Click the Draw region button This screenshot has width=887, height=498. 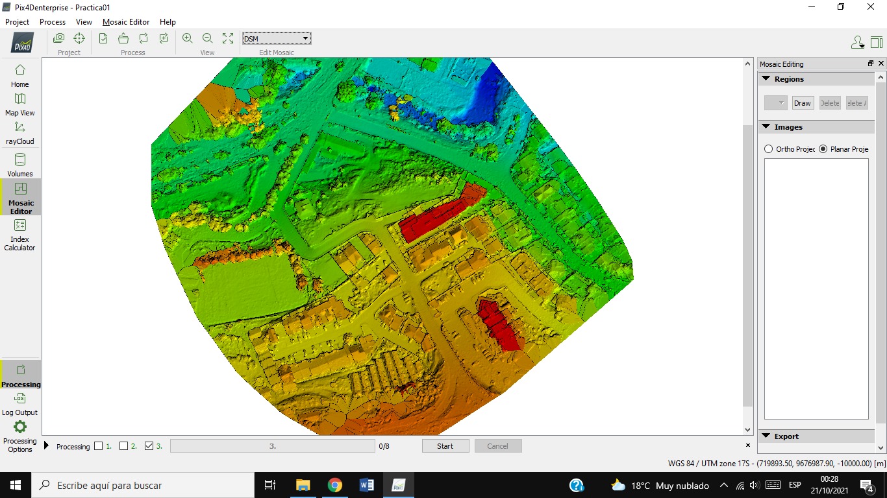803,103
